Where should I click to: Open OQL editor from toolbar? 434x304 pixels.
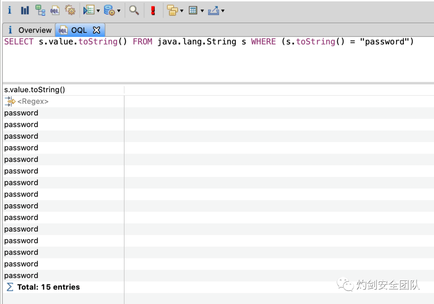pos(55,10)
